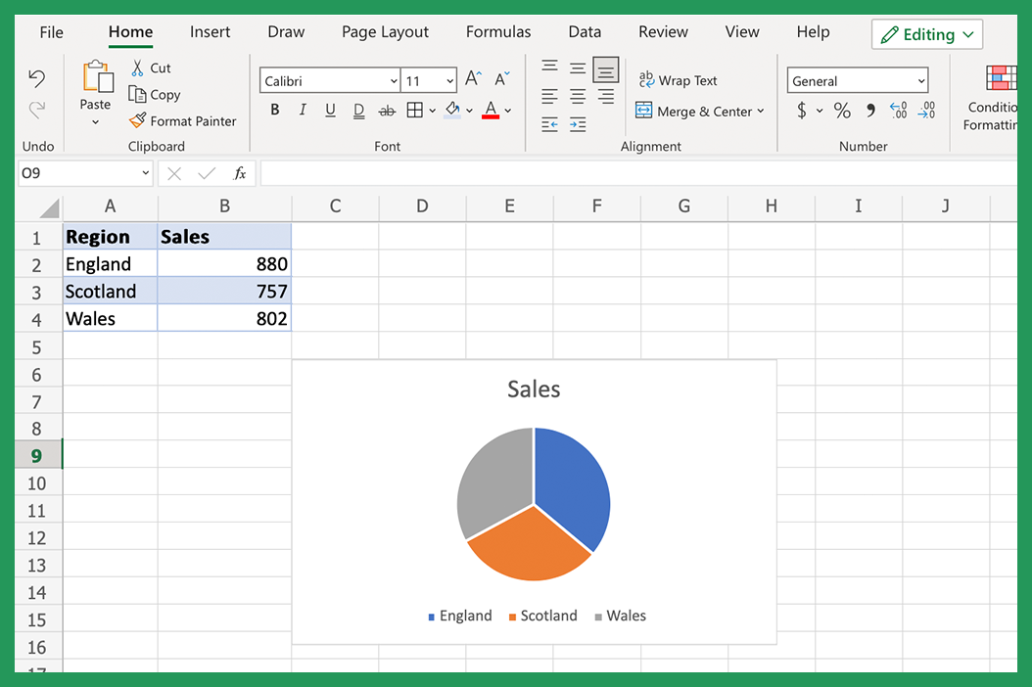Image resolution: width=1032 pixels, height=687 pixels.
Task: Click the Copy icon
Action: click(137, 94)
